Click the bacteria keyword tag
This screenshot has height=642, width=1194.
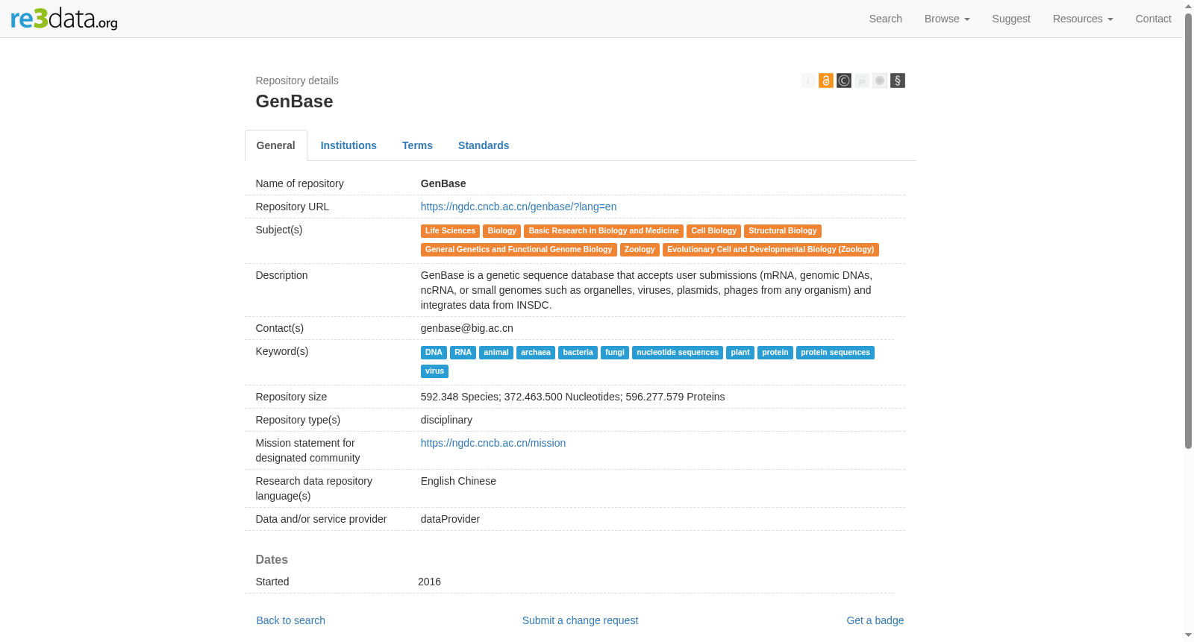click(578, 353)
